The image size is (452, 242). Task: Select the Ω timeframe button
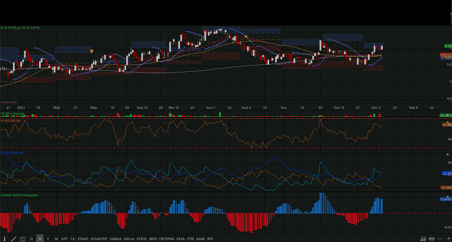coord(31,239)
